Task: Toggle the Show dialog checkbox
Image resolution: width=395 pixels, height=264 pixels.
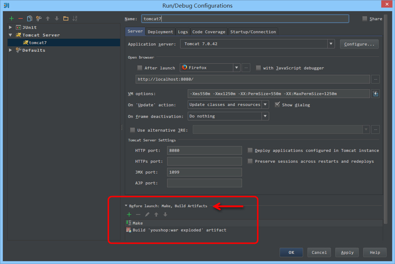Action: 277,105
